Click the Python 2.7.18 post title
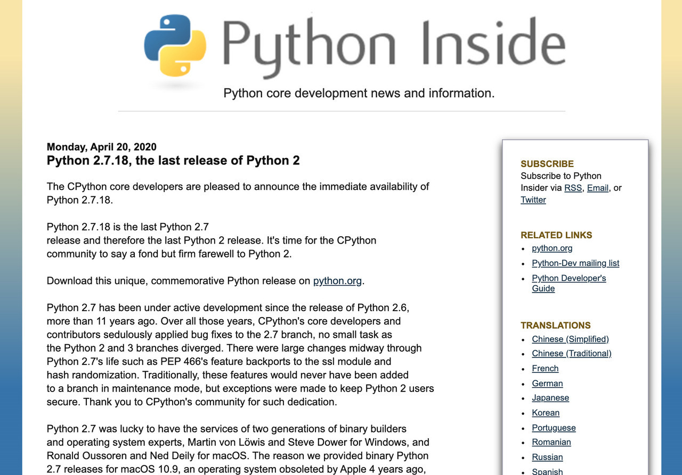 click(173, 160)
